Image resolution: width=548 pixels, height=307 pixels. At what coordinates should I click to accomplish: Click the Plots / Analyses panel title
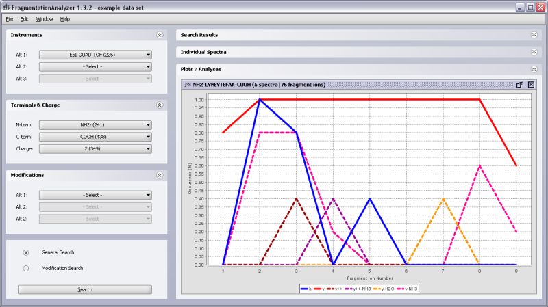[201, 70]
